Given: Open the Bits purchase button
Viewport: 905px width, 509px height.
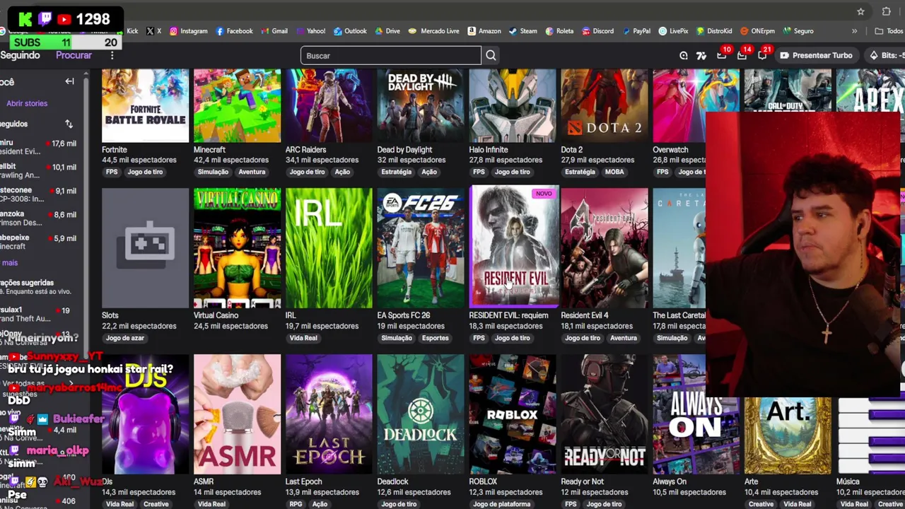Looking at the screenshot, I should [886, 55].
